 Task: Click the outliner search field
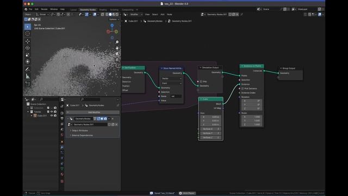[x=48, y=99]
